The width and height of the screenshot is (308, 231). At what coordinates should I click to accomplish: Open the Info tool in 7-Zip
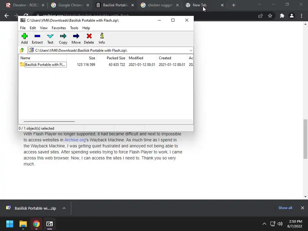coord(102,38)
